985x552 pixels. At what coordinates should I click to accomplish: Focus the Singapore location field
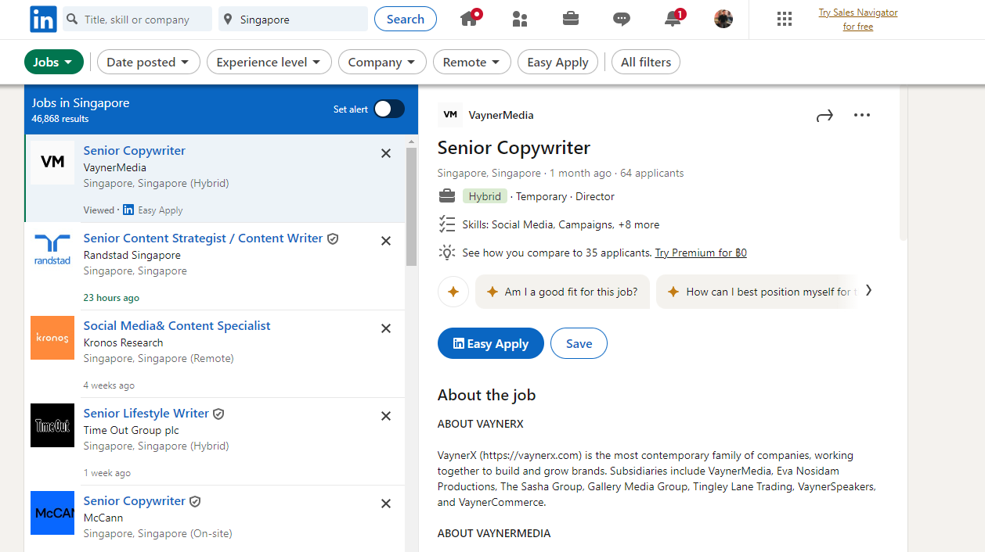click(x=293, y=19)
